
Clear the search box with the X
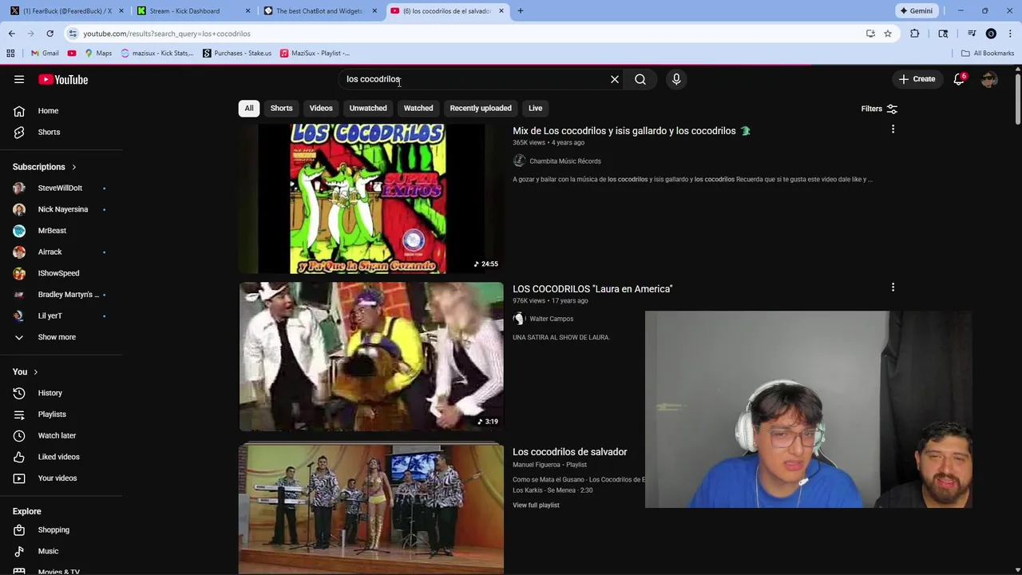coord(615,79)
